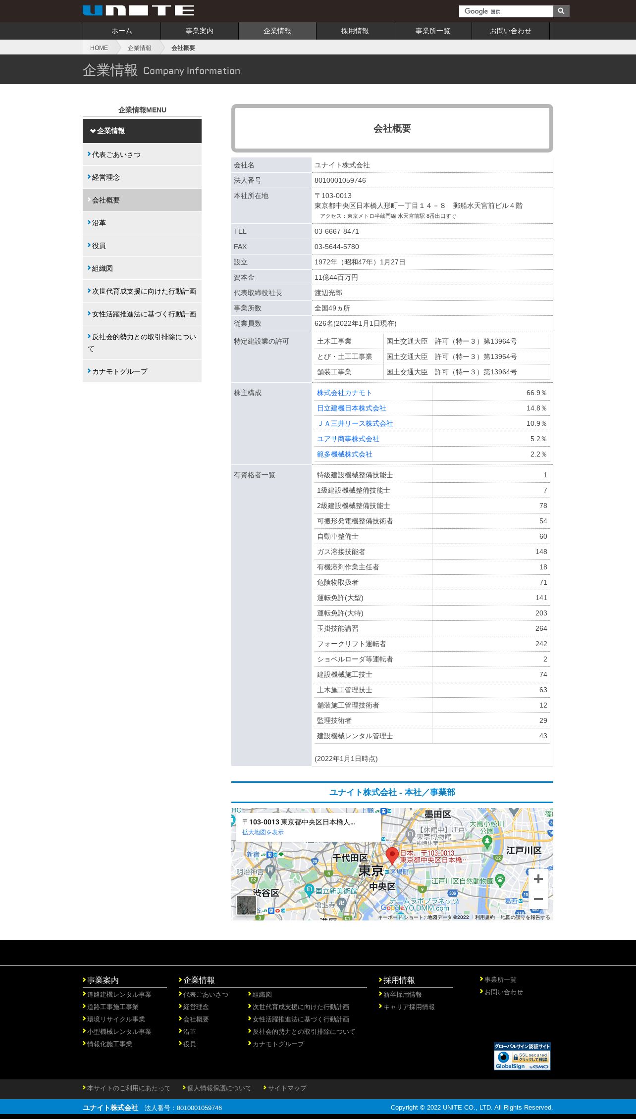
Task: Open the 事業案内 nav item
Action: pos(200,31)
